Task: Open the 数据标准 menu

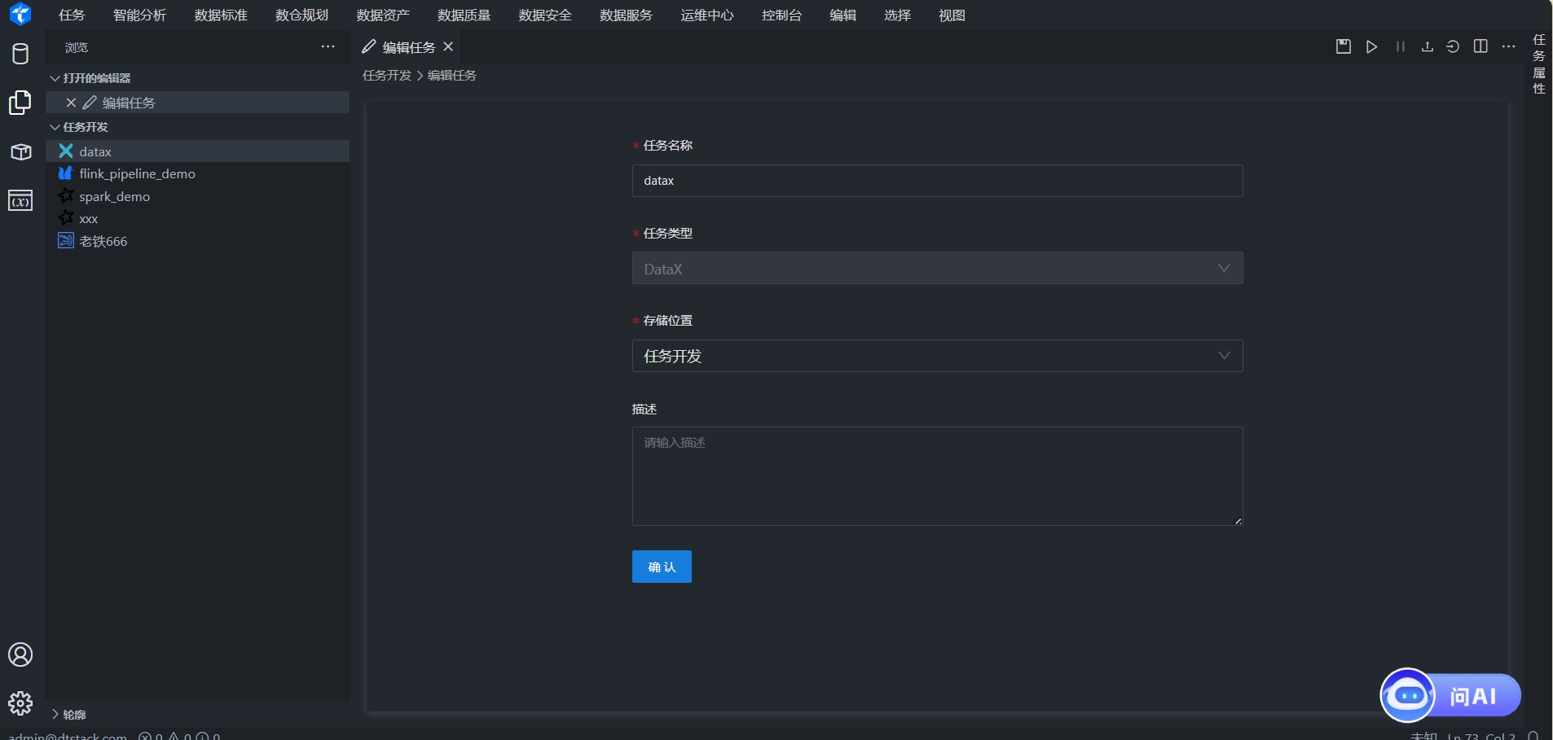Action: point(221,15)
